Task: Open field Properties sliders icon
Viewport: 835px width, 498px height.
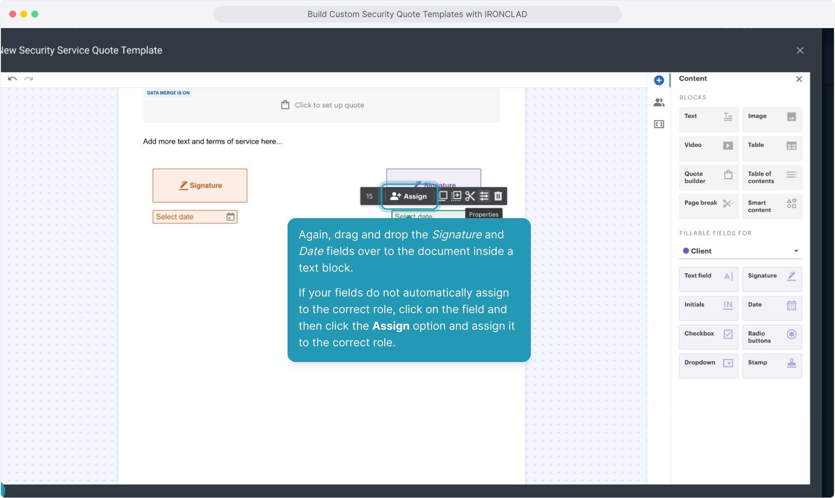Action: pos(484,196)
